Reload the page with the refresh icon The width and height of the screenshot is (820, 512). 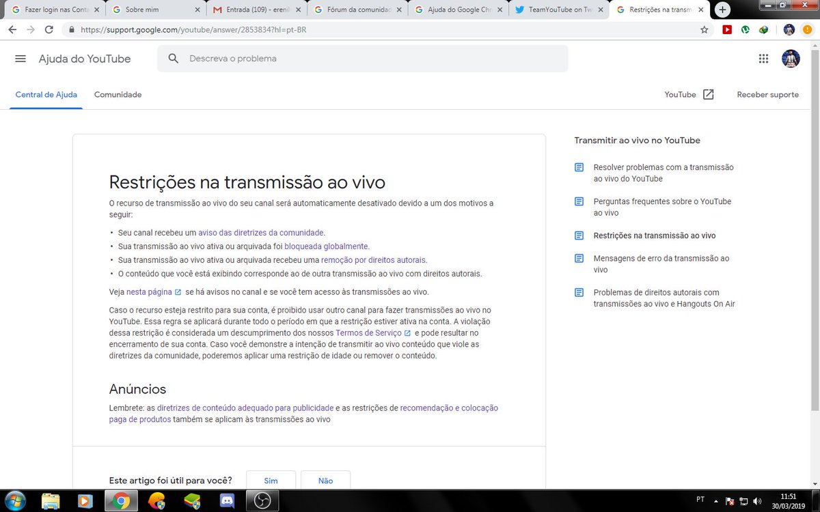point(49,30)
